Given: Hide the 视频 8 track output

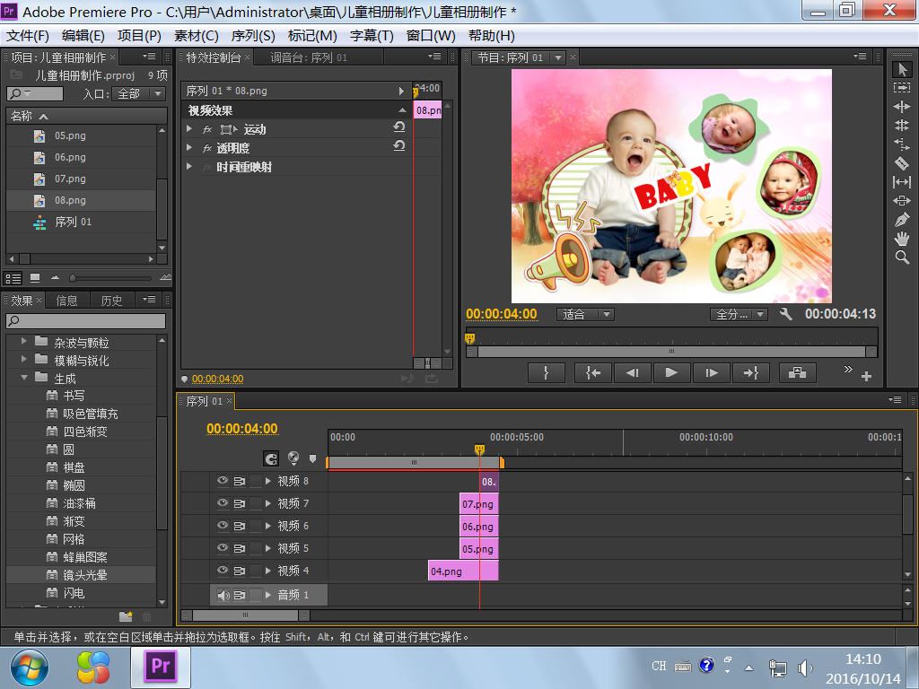Looking at the screenshot, I should [x=223, y=481].
